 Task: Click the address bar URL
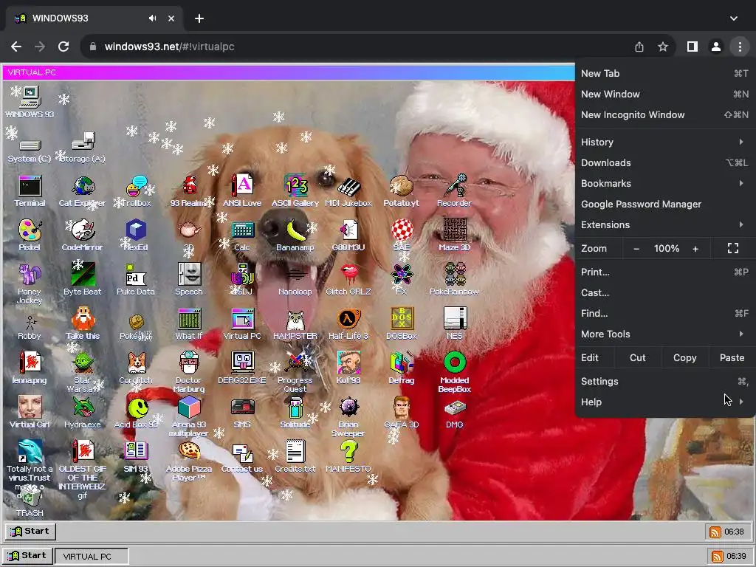(169, 47)
